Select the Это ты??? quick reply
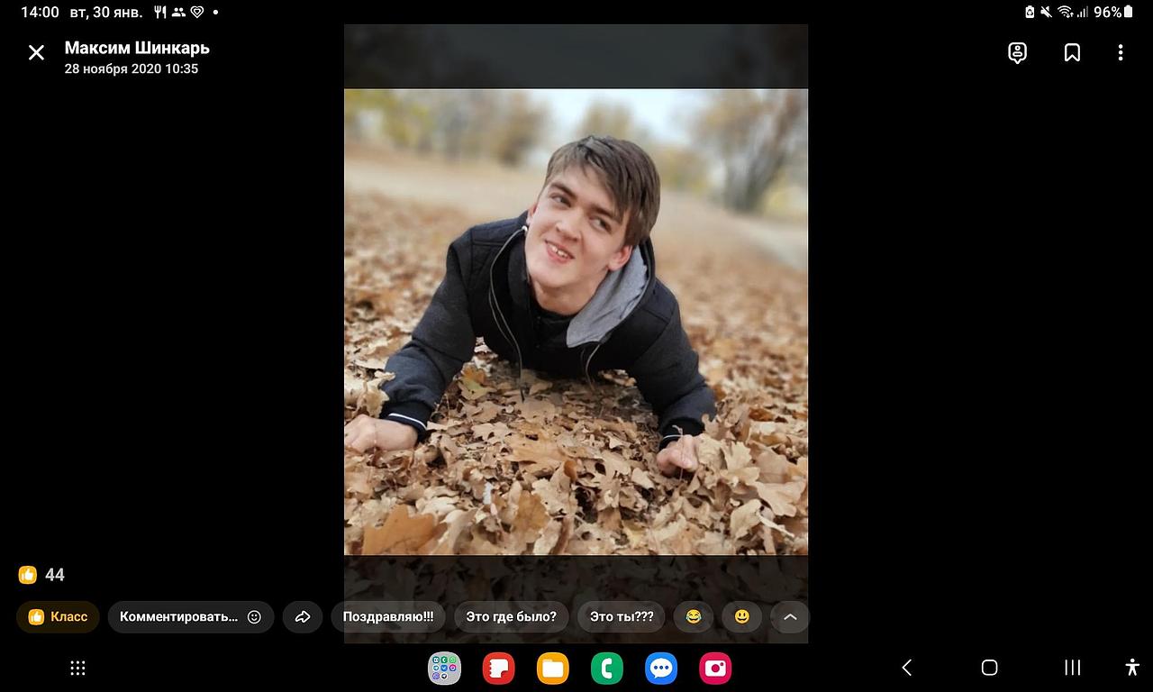Image resolution: width=1153 pixels, height=692 pixels. 622,617
